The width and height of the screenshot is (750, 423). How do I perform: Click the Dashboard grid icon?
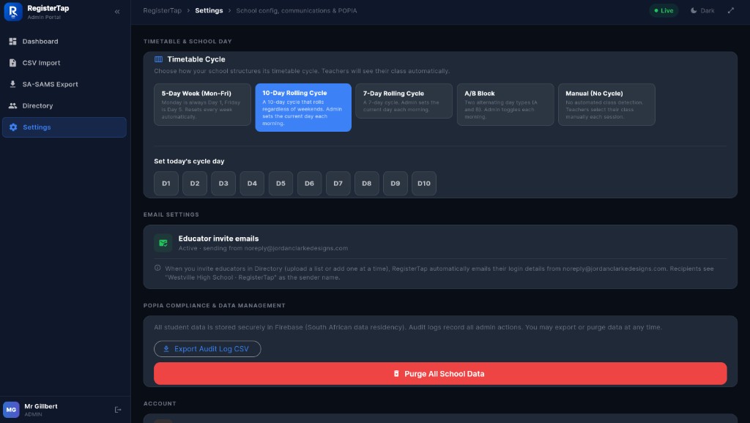pos(13,42)
